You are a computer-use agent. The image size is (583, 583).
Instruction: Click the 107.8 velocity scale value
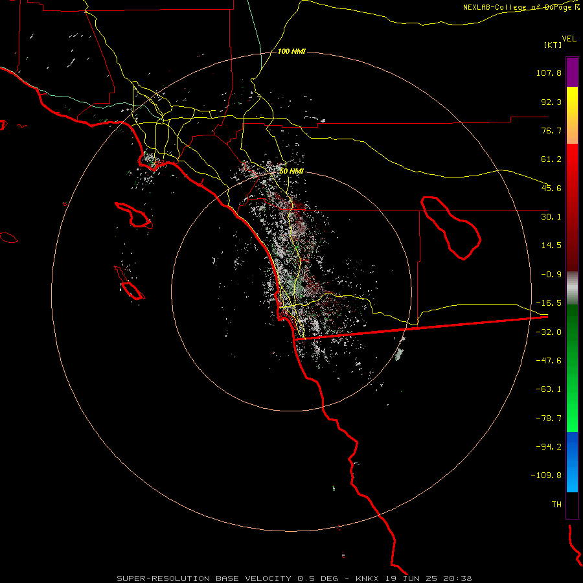tap(549, 73)
